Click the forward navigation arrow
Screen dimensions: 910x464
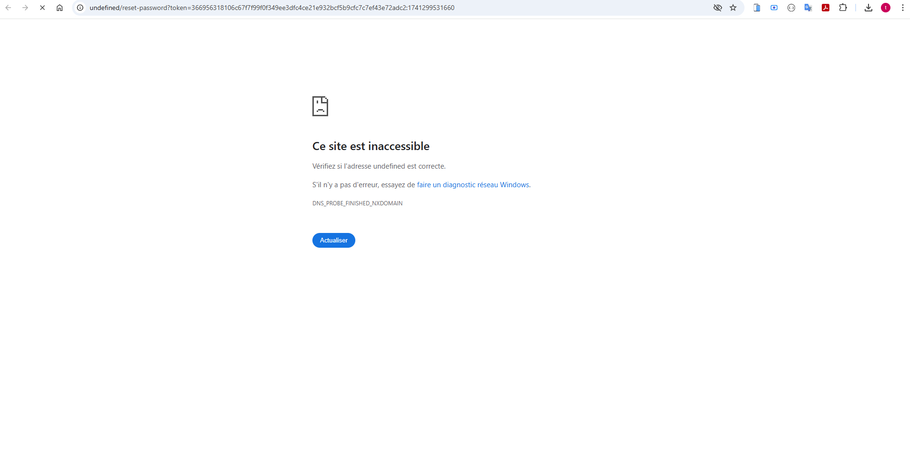pos(25,8)
